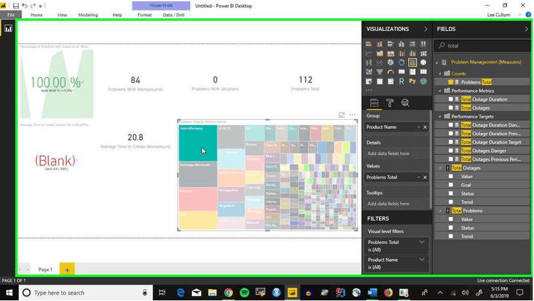Select the Clustered bar chart visualization
The width and height of the screenshot is (534, 301).
pos(391,44)
